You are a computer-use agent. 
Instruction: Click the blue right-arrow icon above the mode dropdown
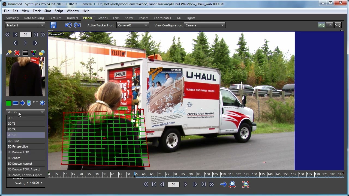tap(22, 103)
